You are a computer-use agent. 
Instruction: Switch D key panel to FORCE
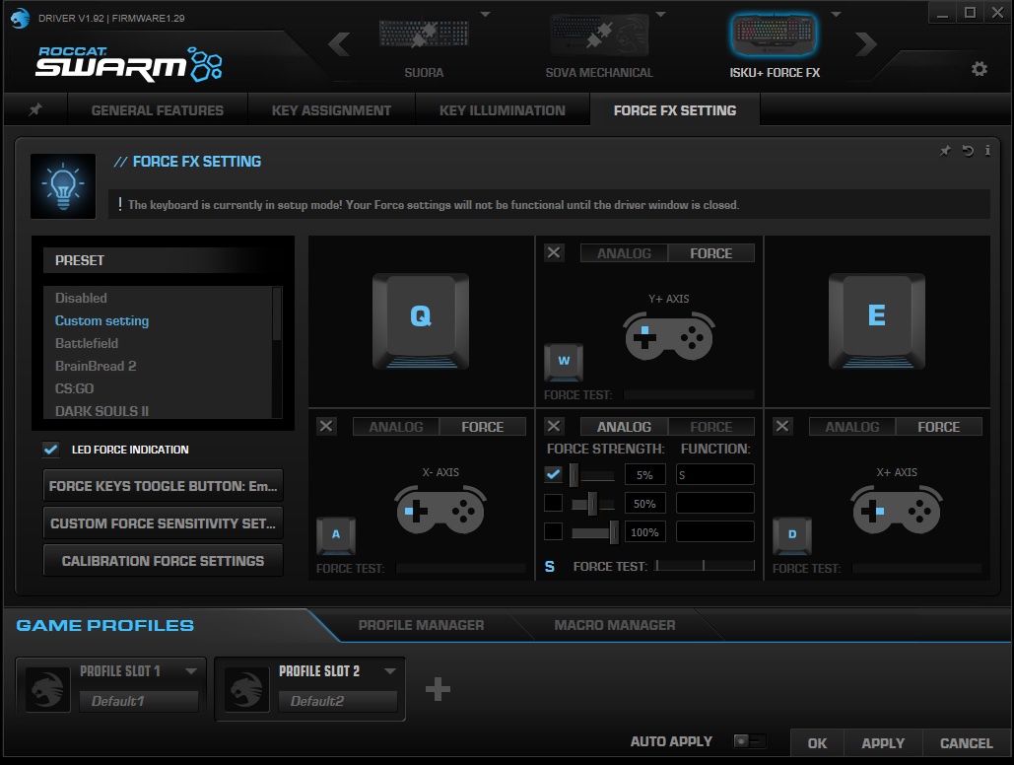pos(938,427)
